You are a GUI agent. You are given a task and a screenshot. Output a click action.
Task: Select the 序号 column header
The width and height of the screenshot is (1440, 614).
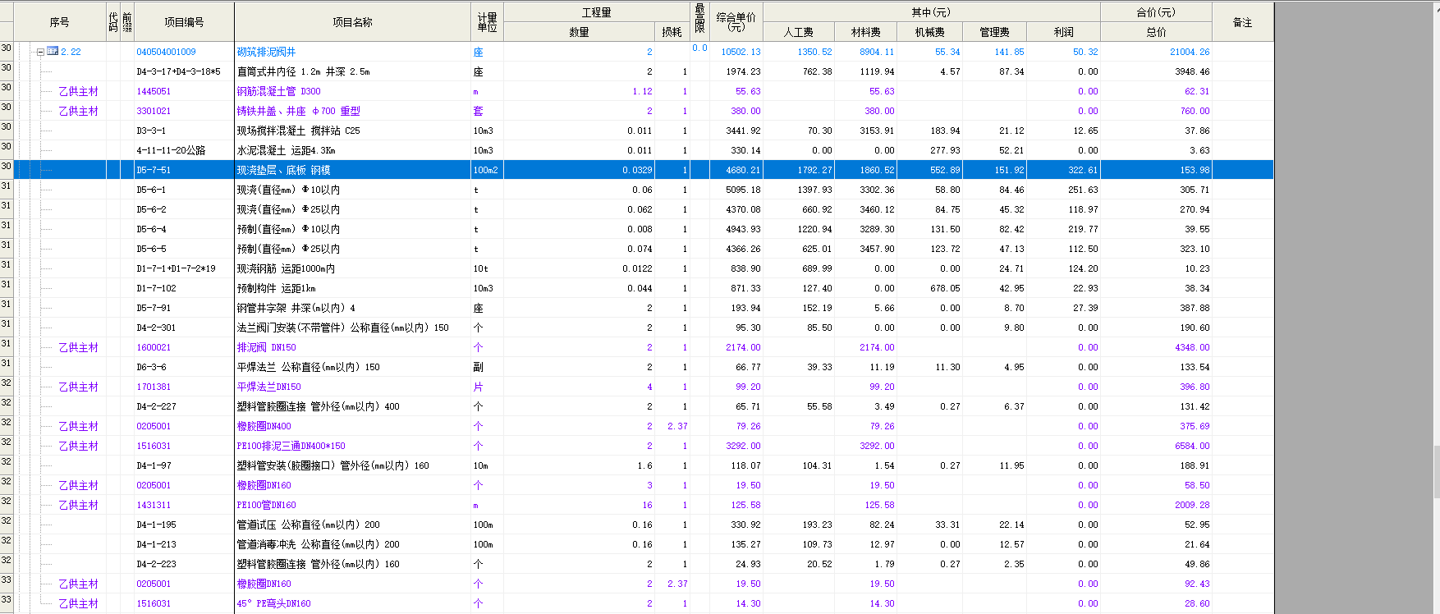[x=60, y=22]
